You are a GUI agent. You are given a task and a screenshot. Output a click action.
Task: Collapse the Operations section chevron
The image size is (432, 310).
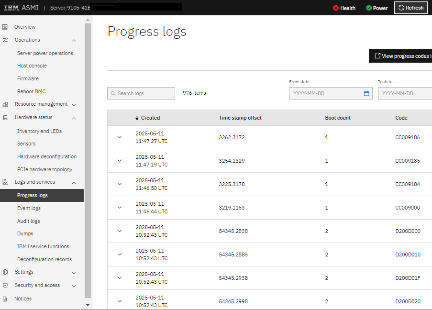tap(74, 40)
